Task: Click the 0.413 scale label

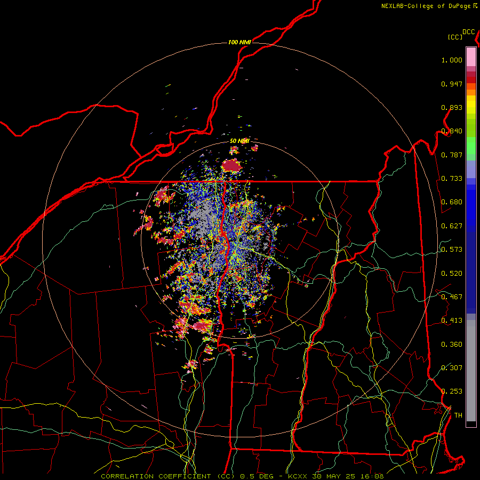Action: (452, 321)
